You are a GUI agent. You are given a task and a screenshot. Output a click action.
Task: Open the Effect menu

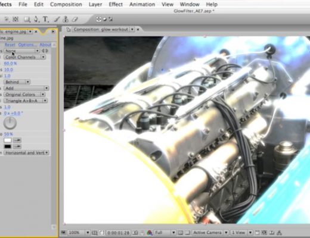click(x=116, y=4)
